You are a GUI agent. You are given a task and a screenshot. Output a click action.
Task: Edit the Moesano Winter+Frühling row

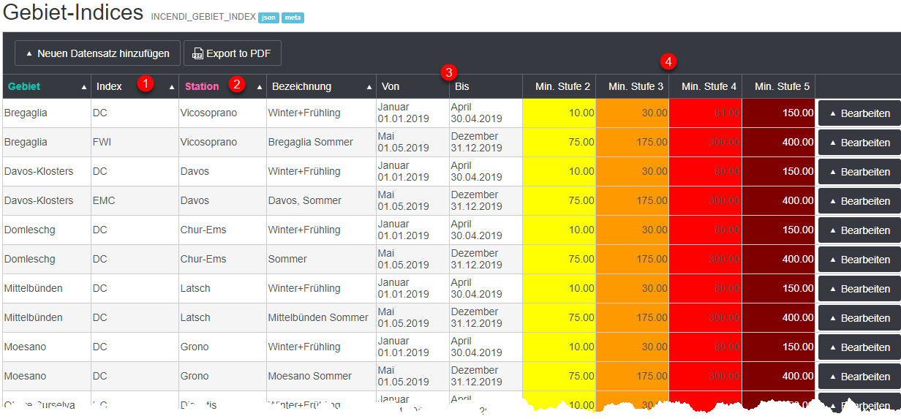[x=859, y=347]
